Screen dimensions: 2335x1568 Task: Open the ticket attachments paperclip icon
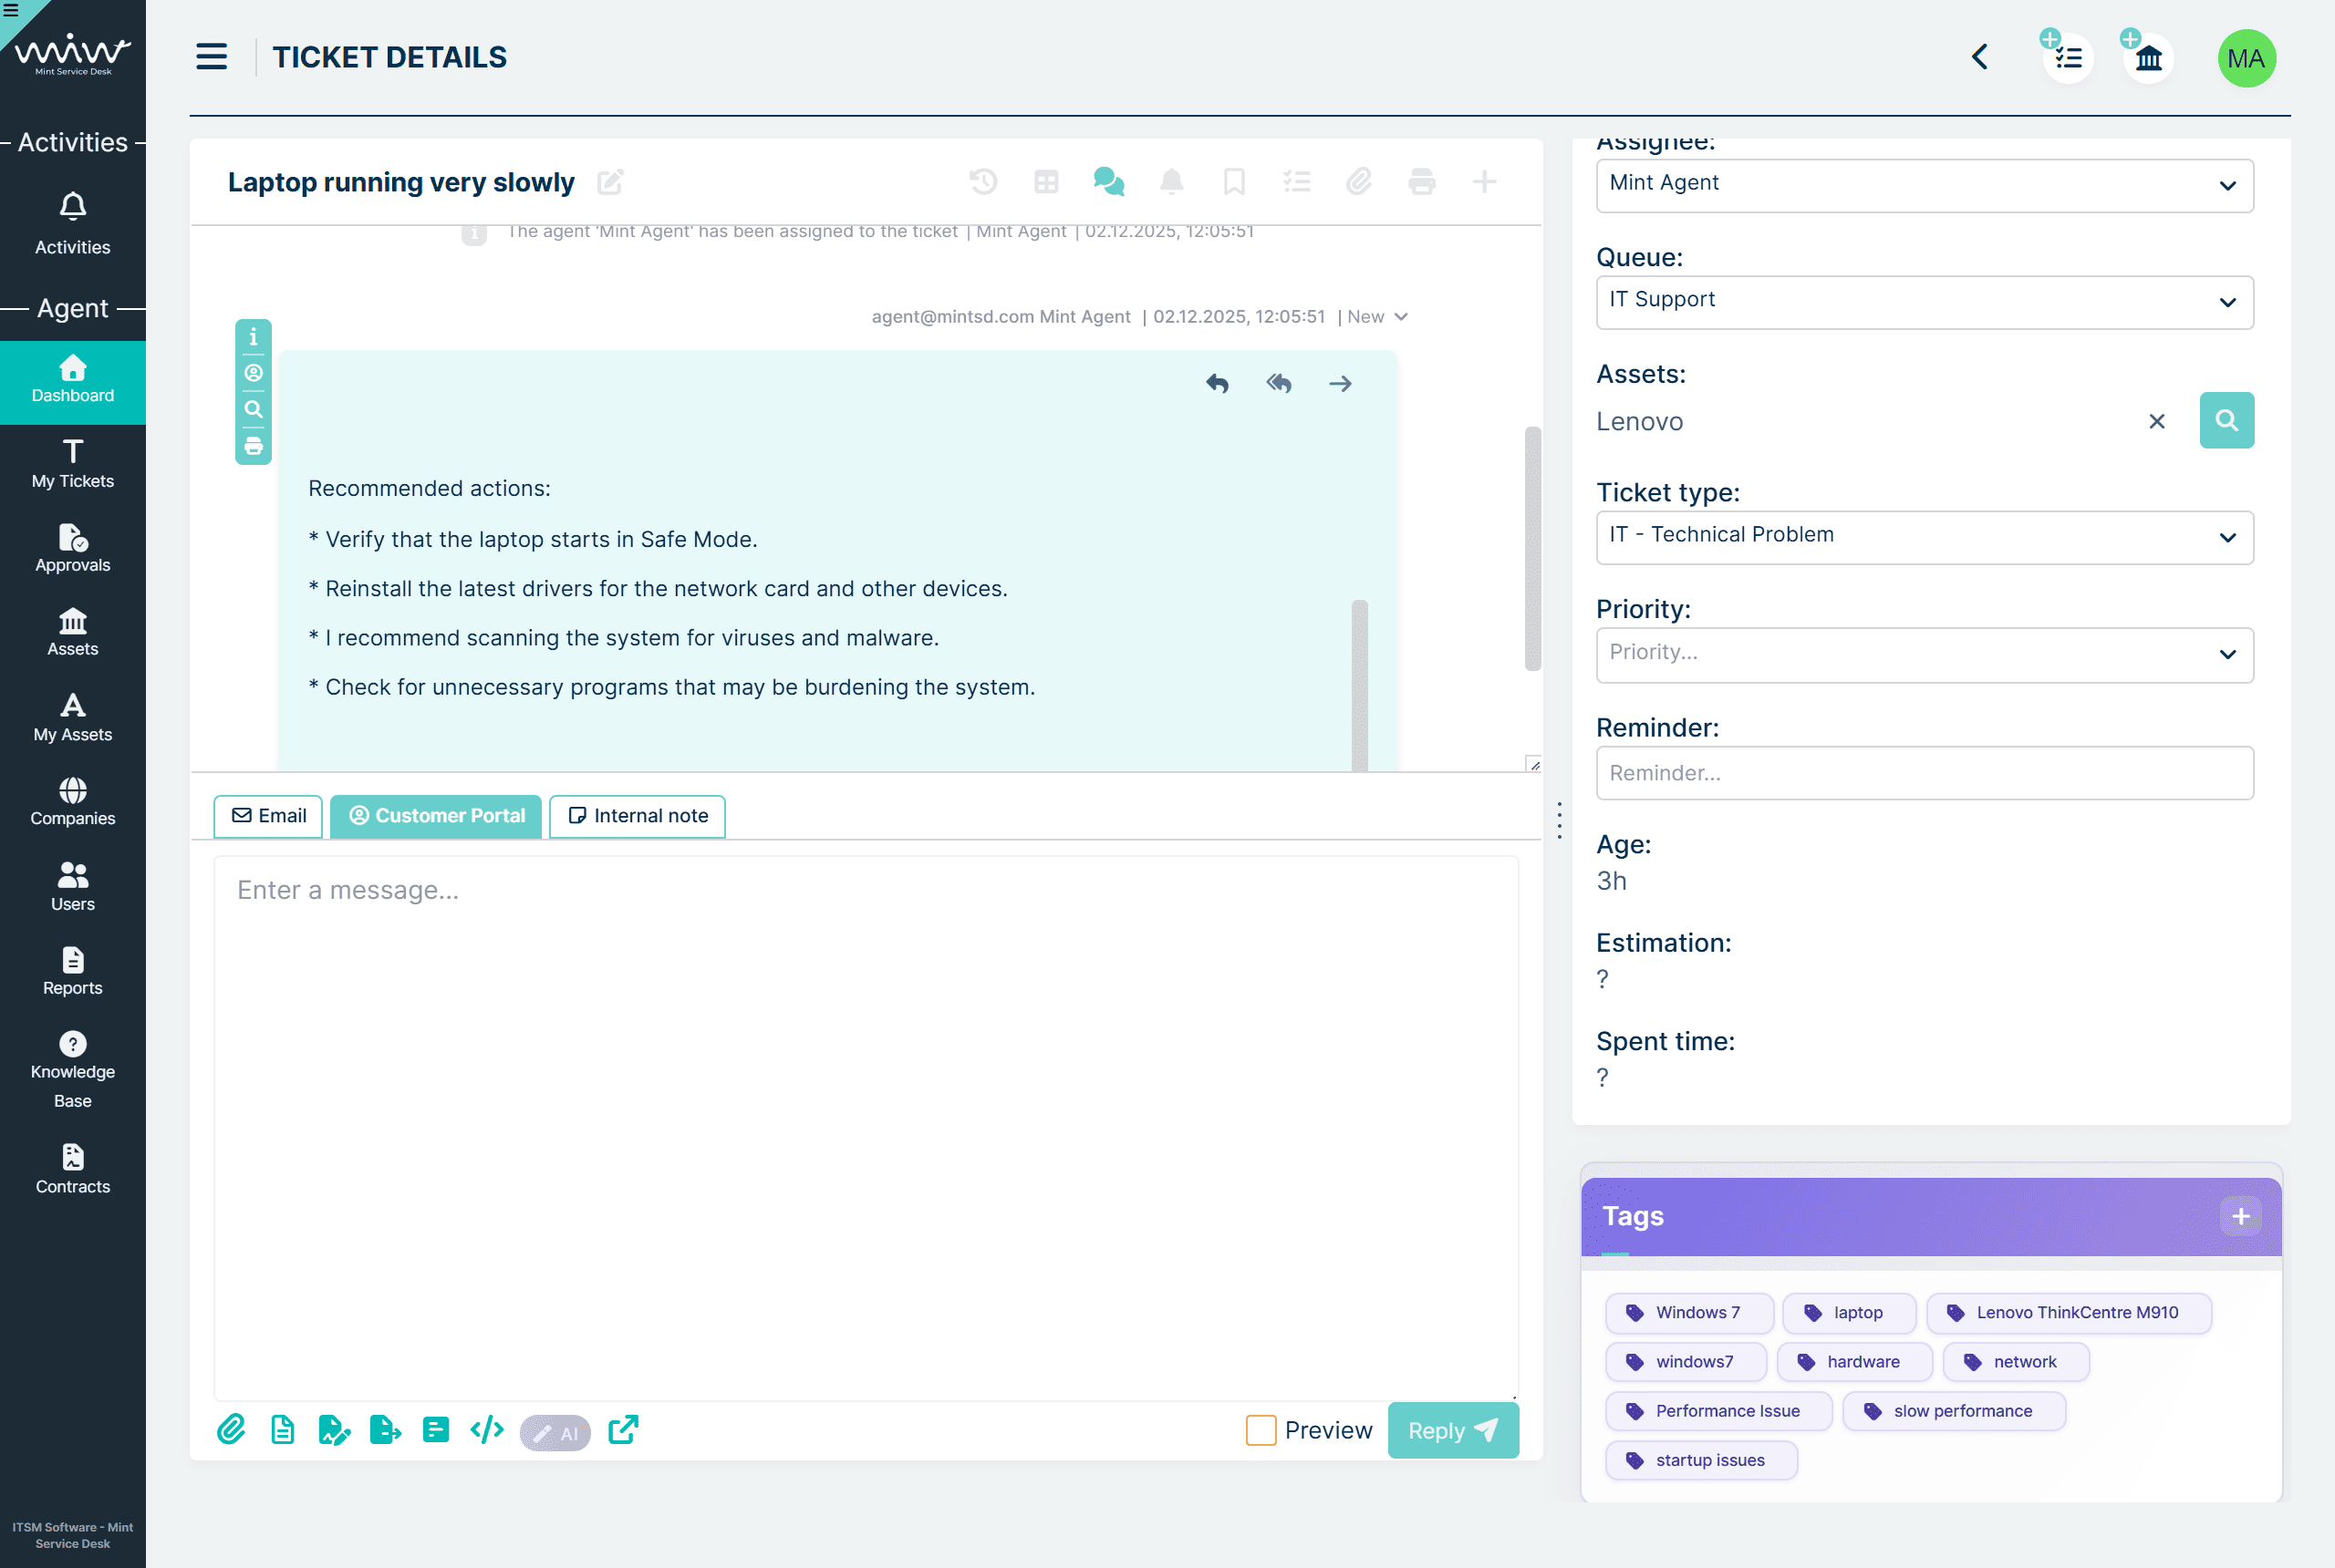click(1358, 182)
